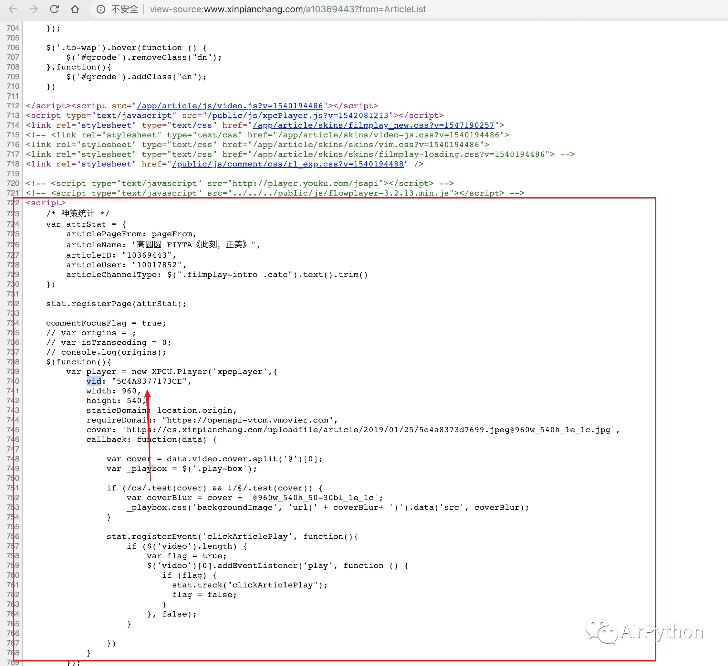Click line number 722 in gutter

13,203
